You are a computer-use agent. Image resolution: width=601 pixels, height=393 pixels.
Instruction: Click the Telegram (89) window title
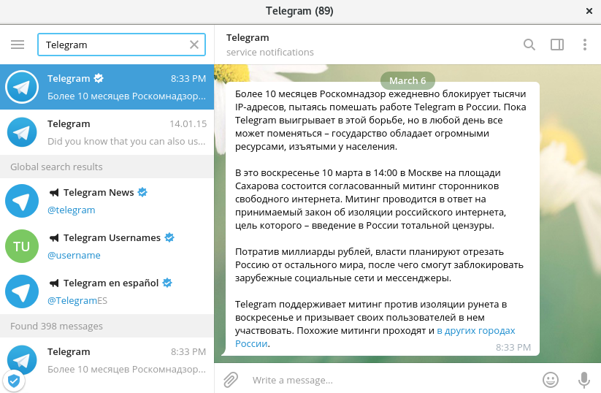[299, 11]
